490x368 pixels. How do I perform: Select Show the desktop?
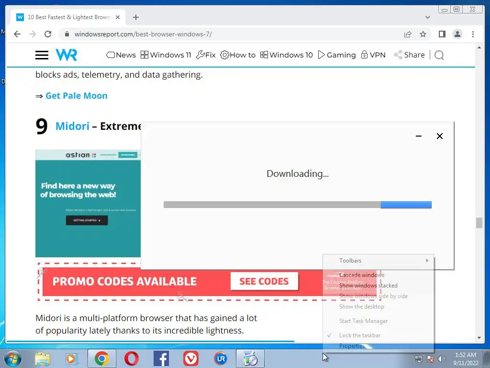click(x=378, y=307)
